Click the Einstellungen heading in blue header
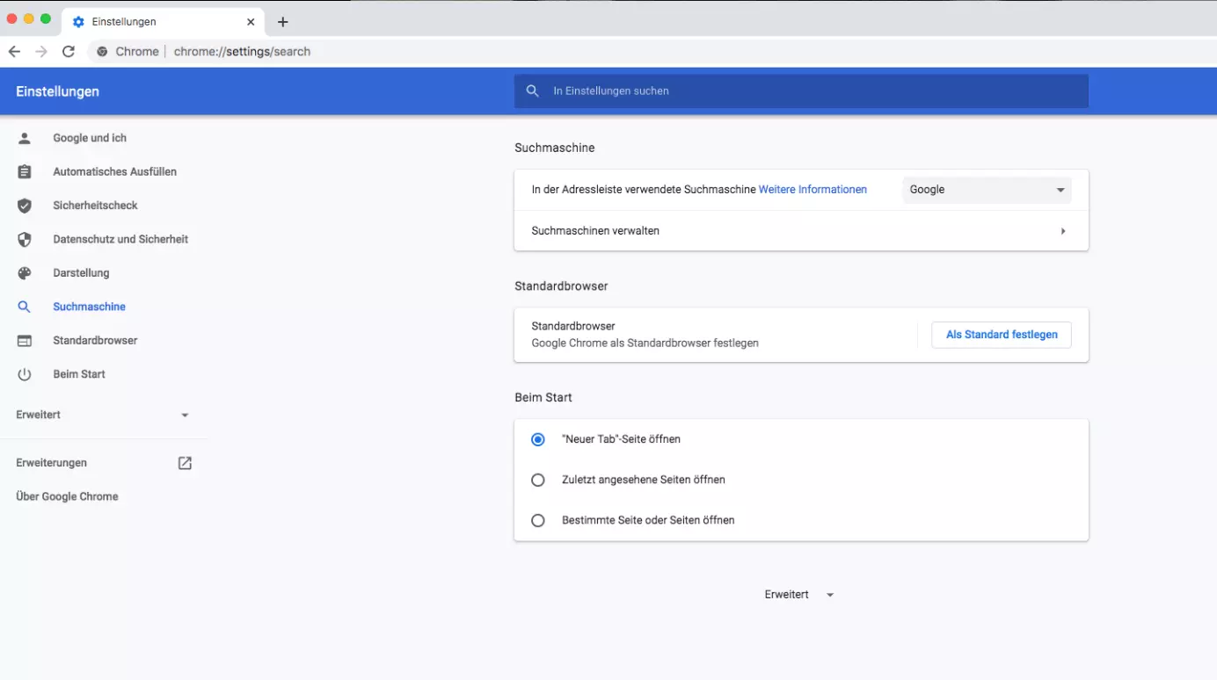Viewport: 1217px width, 680px height. pyautogui.click(x=58, y=91)
